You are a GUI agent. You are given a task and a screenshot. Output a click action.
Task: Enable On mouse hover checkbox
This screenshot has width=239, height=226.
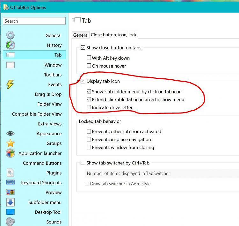pyautogui.click(x=89, y=66)
